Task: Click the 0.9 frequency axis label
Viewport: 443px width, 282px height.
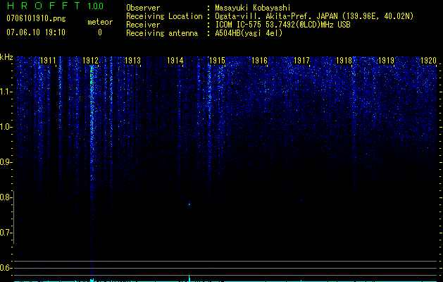Action: [6, 162]
